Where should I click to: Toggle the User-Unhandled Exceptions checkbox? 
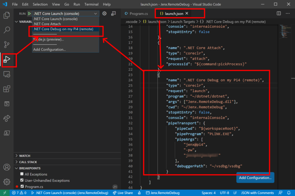(x=22, y=180)
